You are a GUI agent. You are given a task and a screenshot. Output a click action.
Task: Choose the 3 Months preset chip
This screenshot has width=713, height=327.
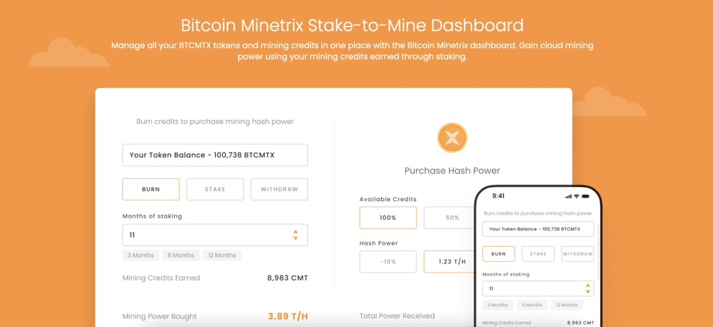(x=141, y=255)
